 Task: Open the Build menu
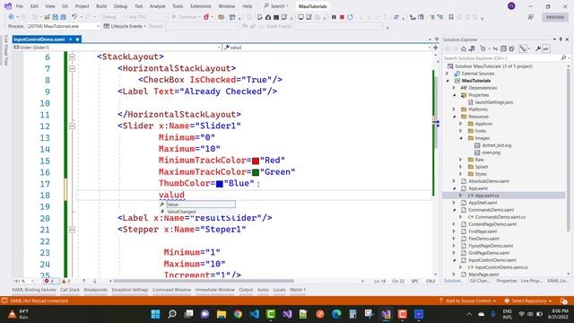click(x=101, y=6)
